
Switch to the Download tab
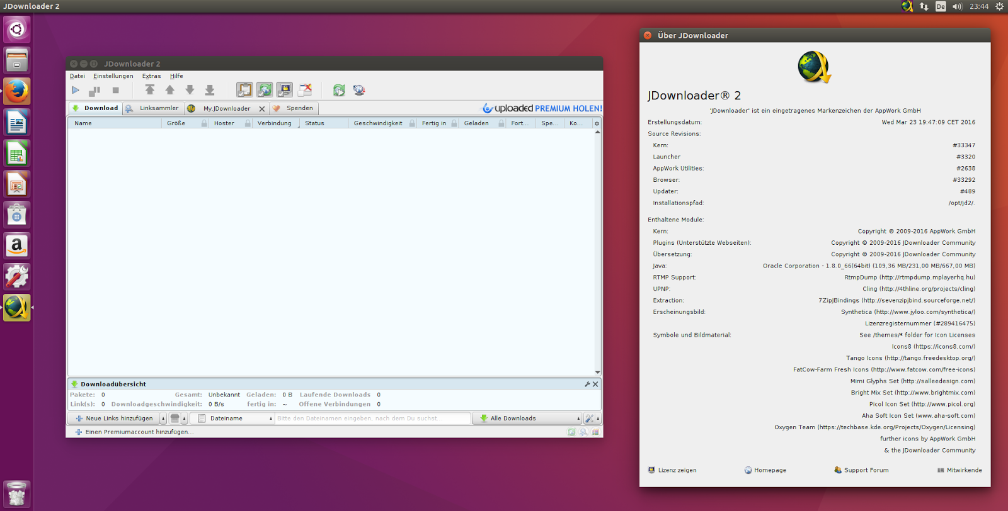pyautogui.click(x=95, y=108)
